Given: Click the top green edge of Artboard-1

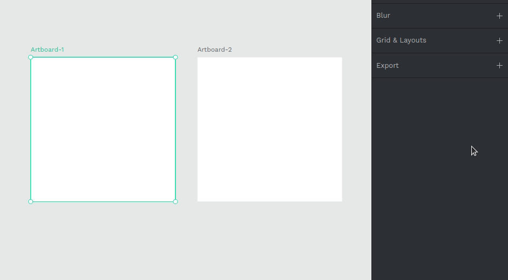Looking at the screenshot, I should [103, 57].
